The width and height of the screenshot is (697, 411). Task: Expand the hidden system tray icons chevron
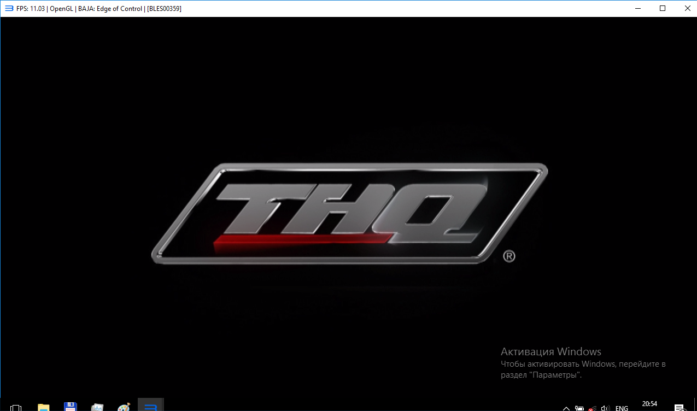pyautogui.click(x=566, y=408)
